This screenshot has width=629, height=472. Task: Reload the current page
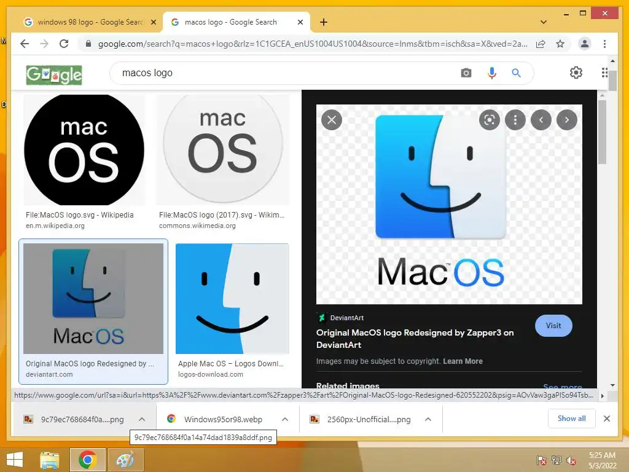tap(64, 44)
